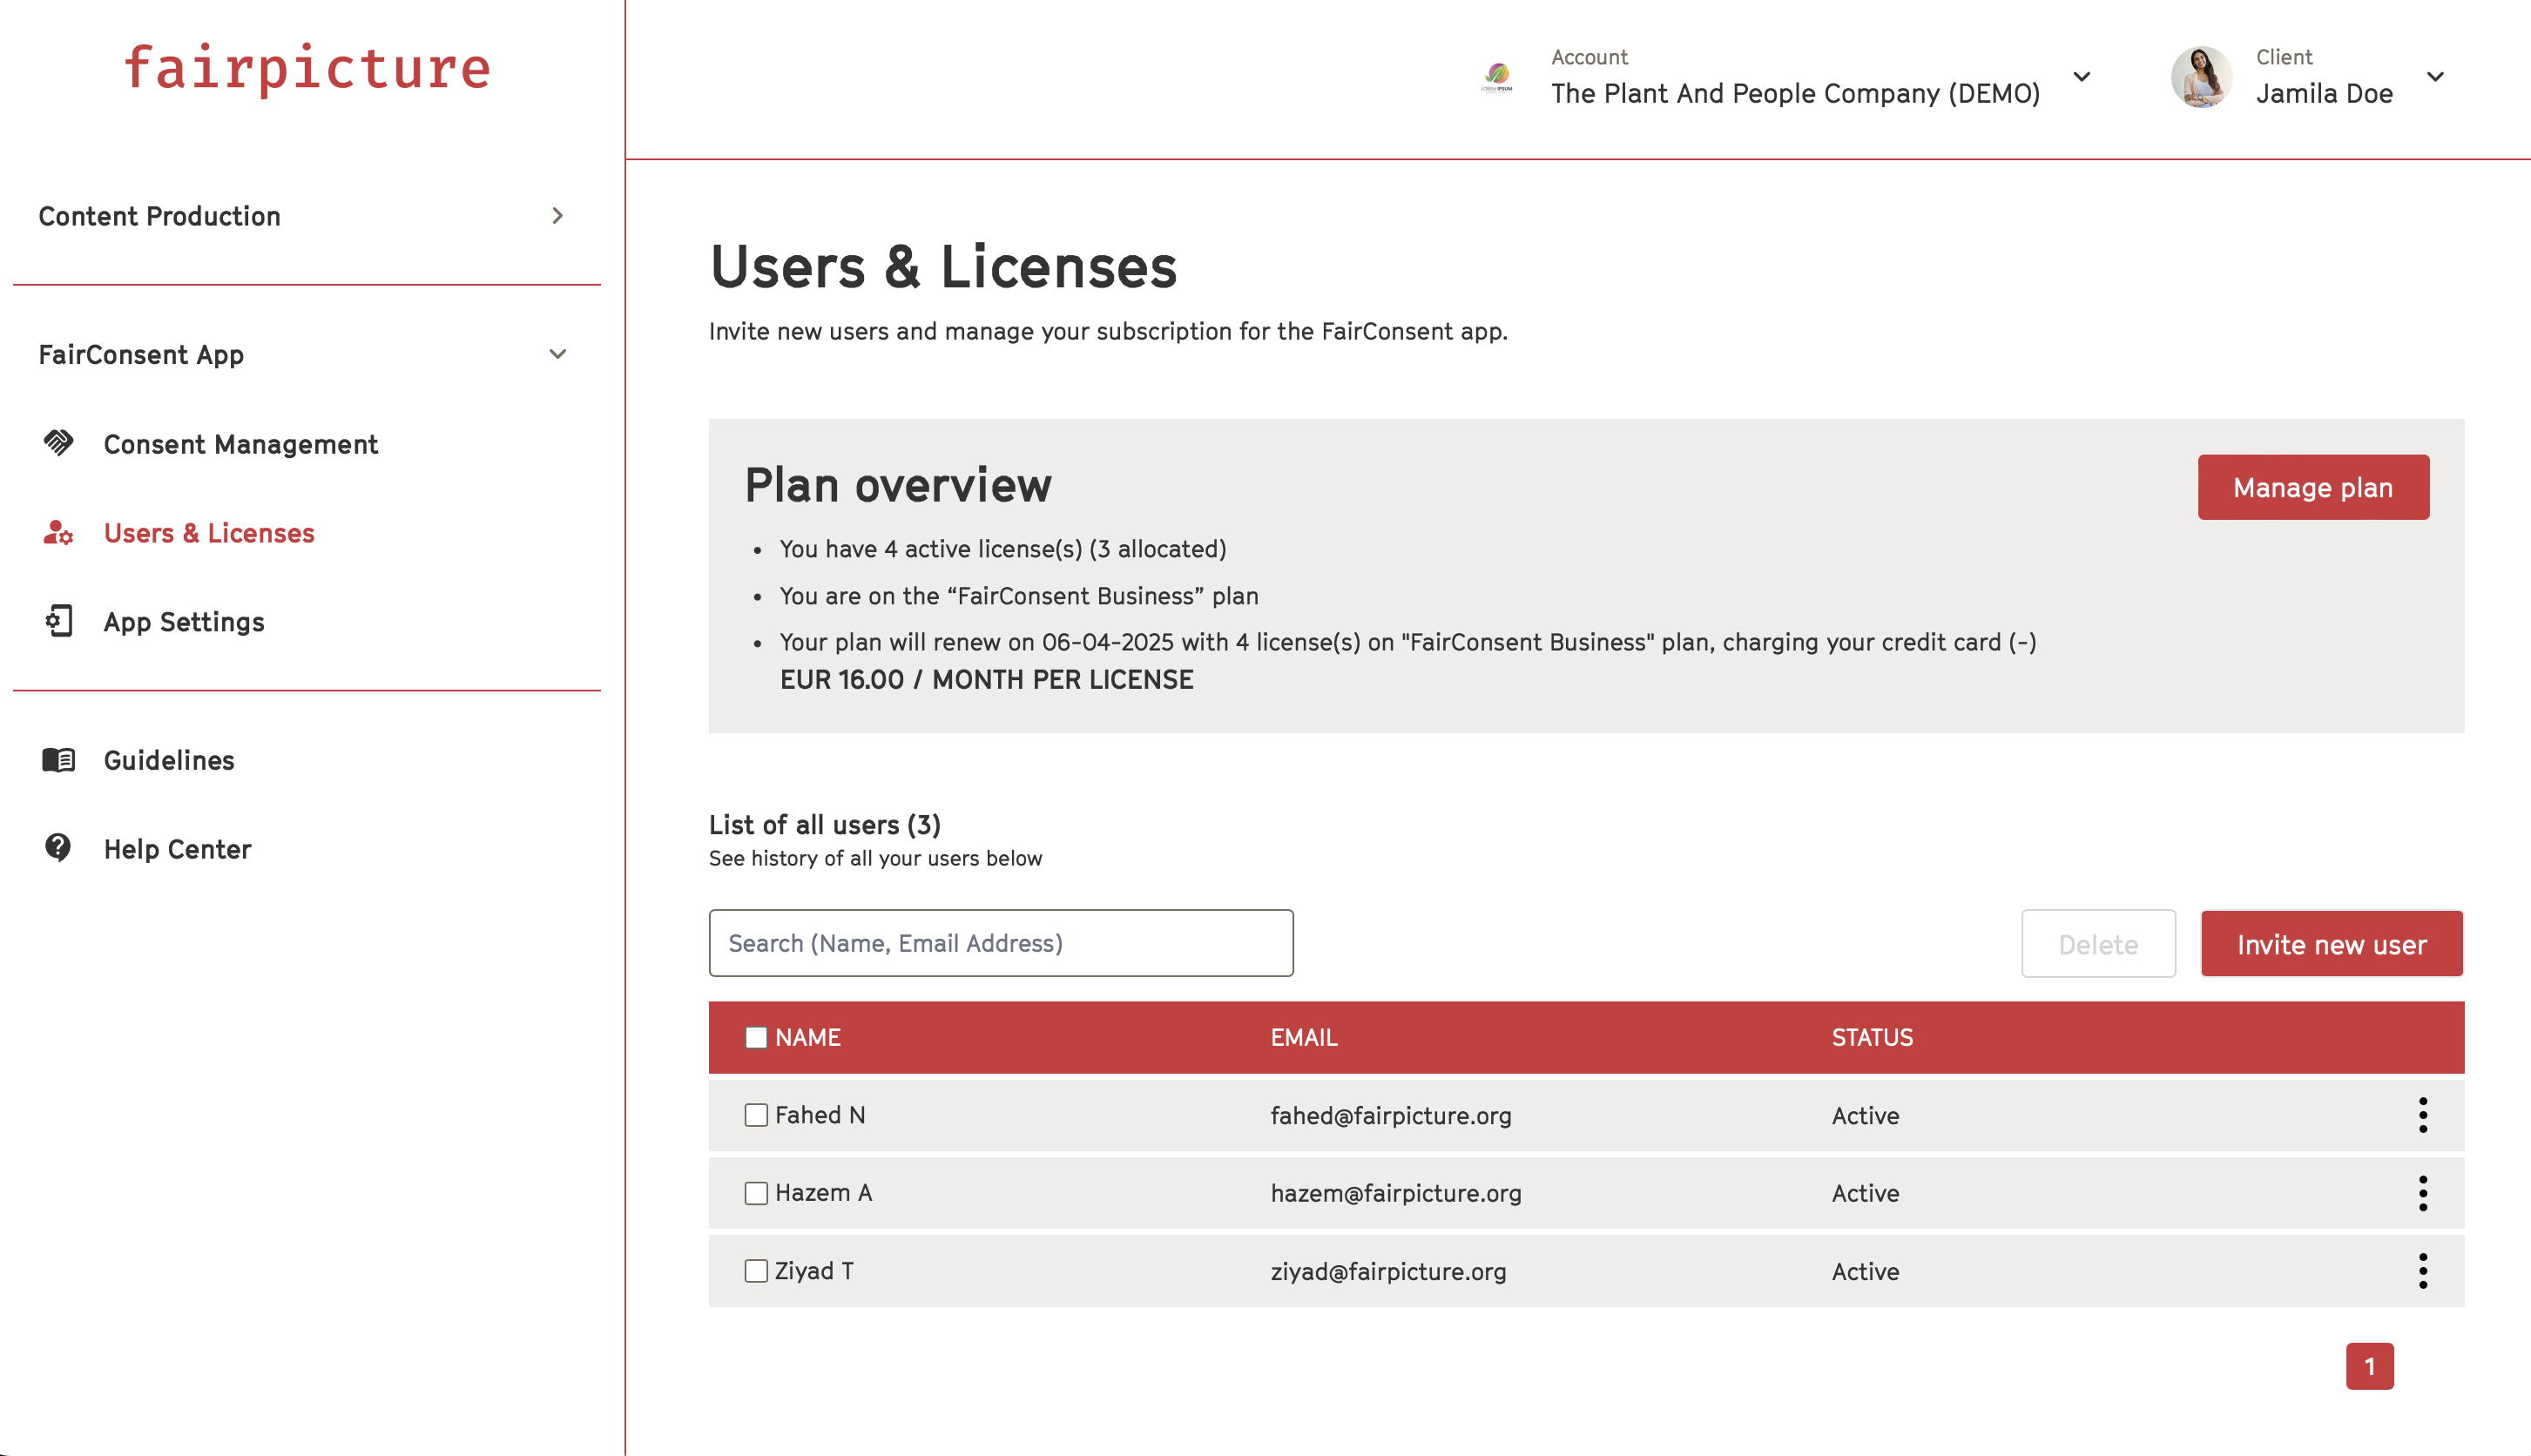Click the App Settings phone-gear icon
This screenshot has width=2531, height=1456.
[58, 621]
